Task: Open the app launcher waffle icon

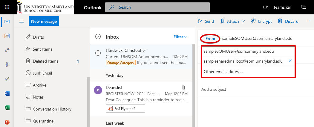Action: [x=7, y=7]
